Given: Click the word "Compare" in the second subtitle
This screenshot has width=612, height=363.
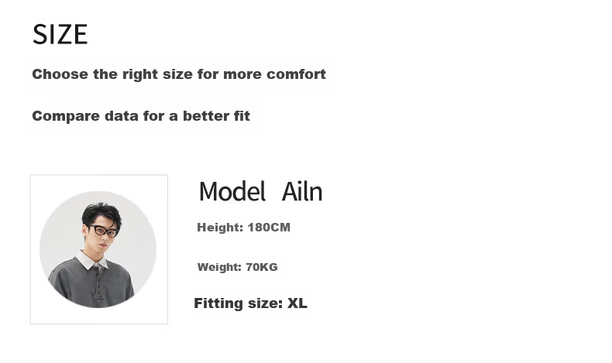Looking at the screenshot, I should [x=66, y=116].
